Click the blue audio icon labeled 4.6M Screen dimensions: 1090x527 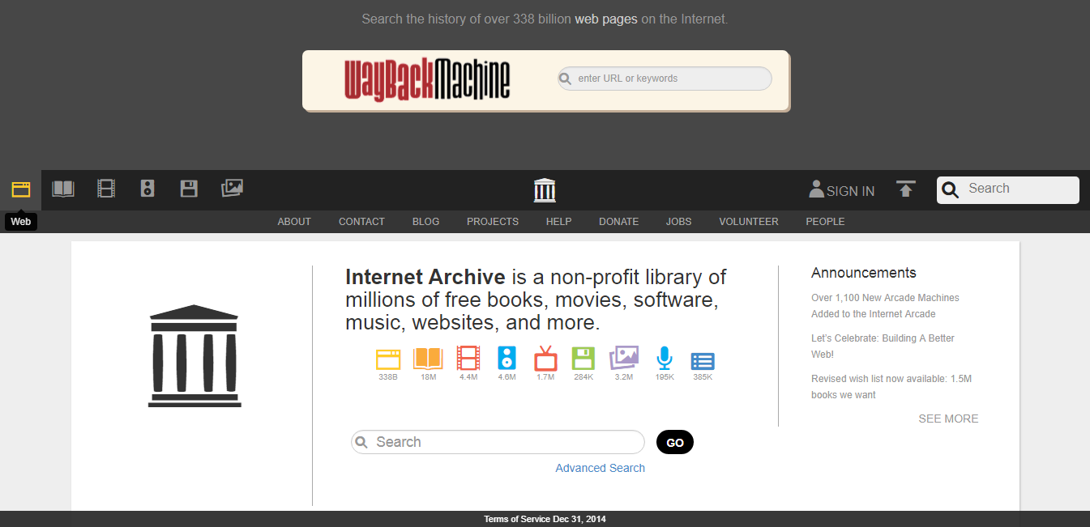[507, 359]
